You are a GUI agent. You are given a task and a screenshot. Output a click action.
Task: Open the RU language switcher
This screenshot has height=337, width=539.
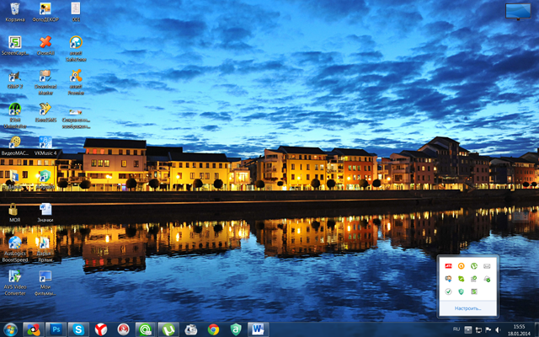456,329
